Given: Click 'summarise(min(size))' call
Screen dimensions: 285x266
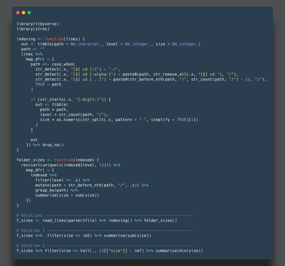Looking at the screenshot, I should click(179, 251).
